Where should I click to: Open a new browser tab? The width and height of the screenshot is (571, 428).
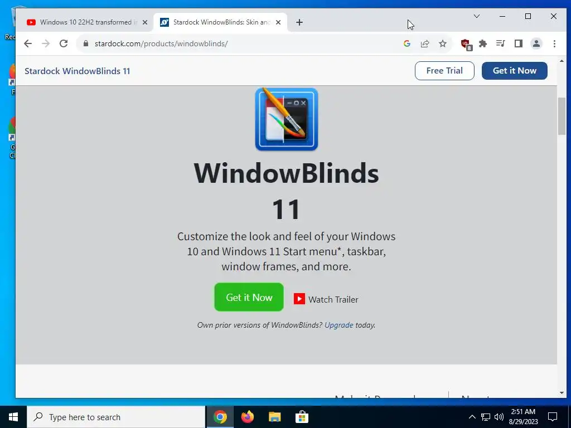(299, 22)
